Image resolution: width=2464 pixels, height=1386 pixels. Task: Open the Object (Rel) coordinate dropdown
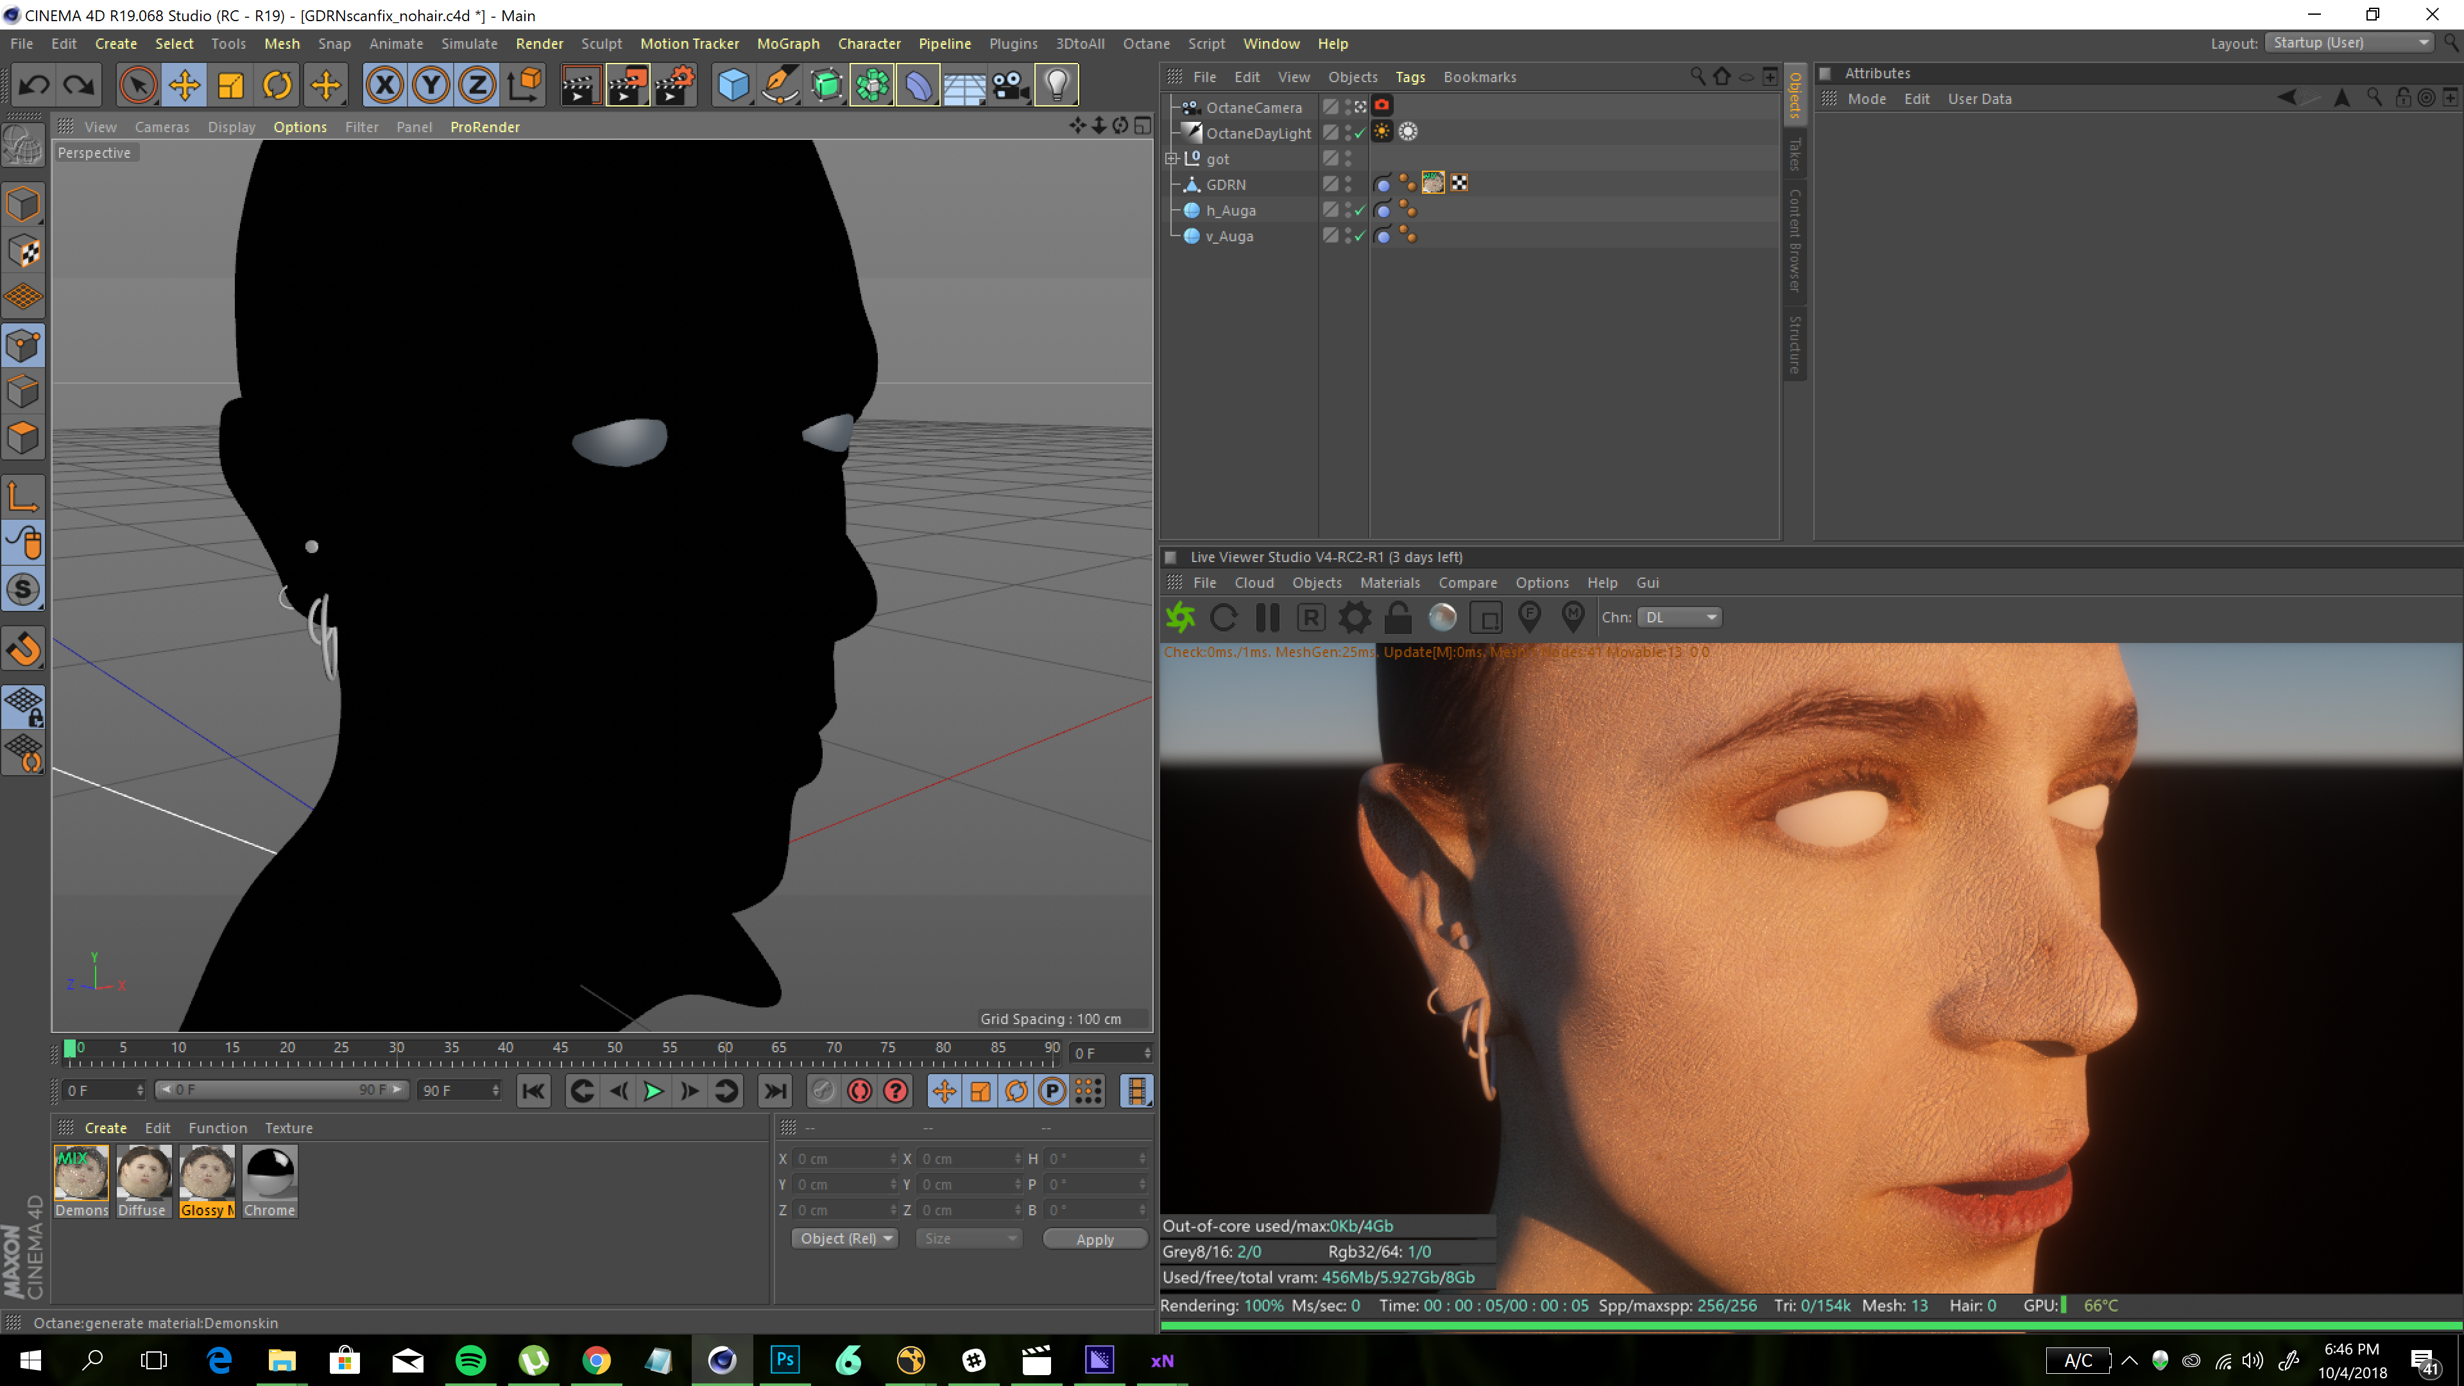844,1238
